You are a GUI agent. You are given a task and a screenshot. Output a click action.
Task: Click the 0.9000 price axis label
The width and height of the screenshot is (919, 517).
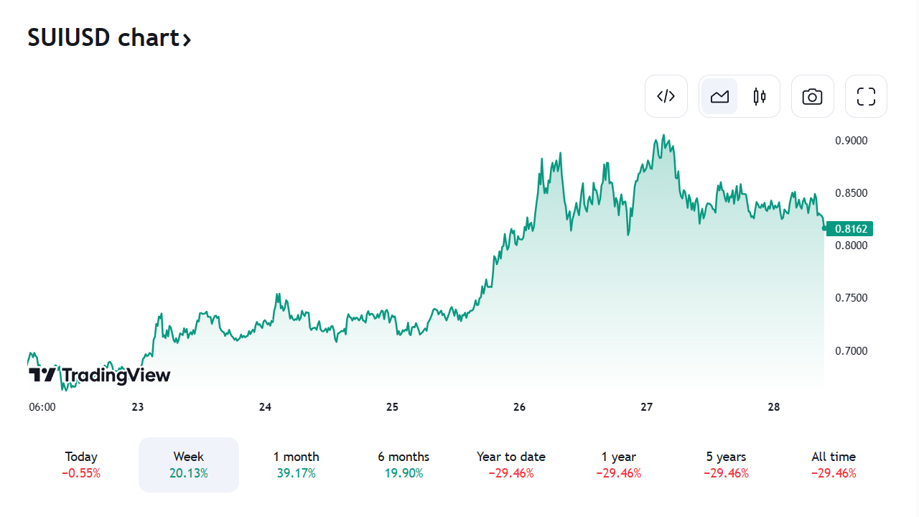(852, 140)
